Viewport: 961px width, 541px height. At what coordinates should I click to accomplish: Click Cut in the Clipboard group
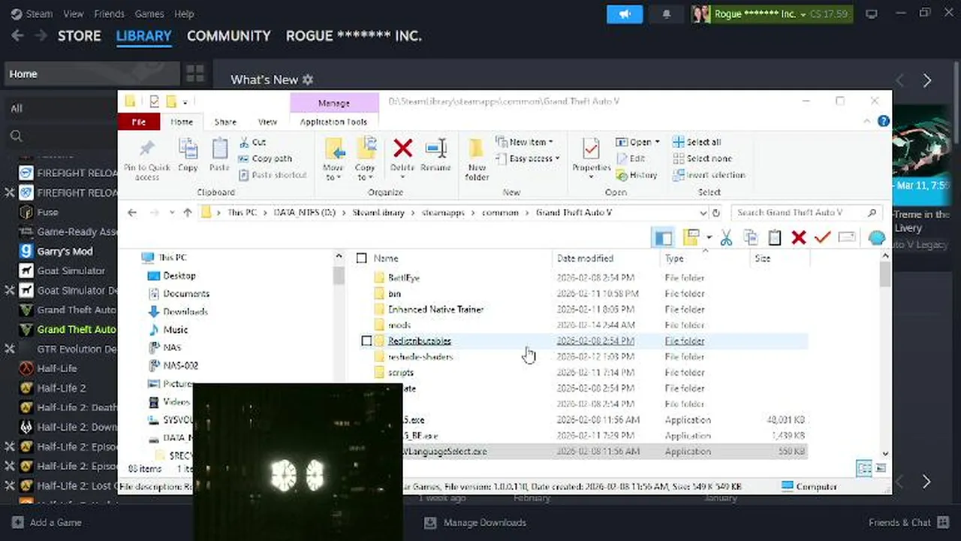pos(252,142)
